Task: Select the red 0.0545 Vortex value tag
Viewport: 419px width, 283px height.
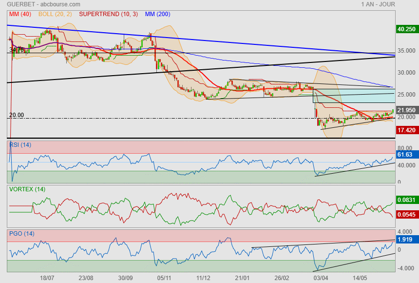Action: point(406,215)
